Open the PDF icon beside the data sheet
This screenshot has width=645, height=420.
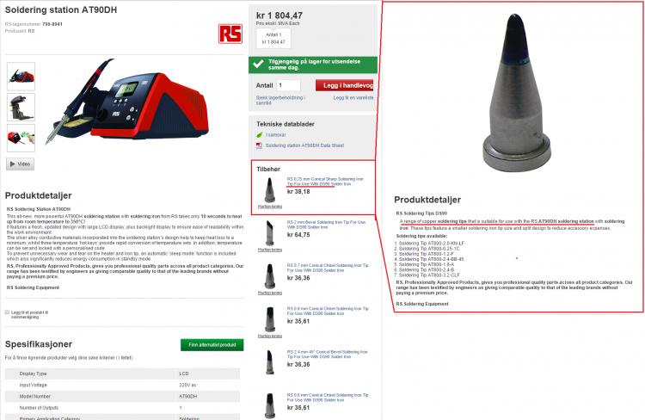(259, 145)
